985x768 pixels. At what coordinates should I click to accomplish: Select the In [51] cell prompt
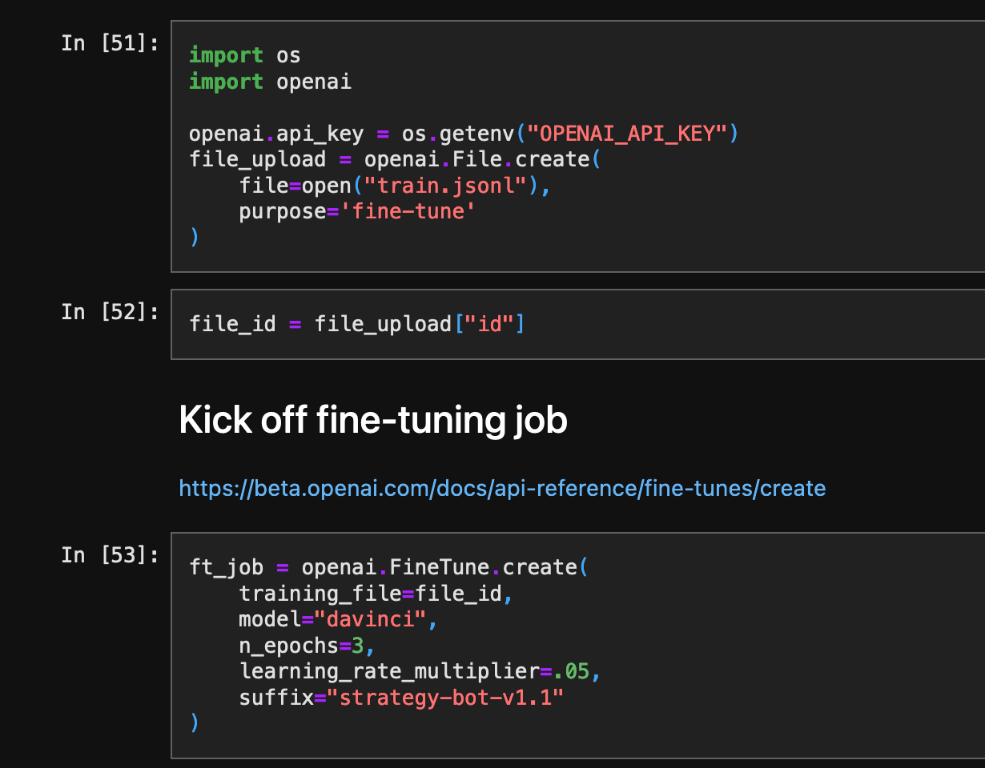tap(111, 43)
